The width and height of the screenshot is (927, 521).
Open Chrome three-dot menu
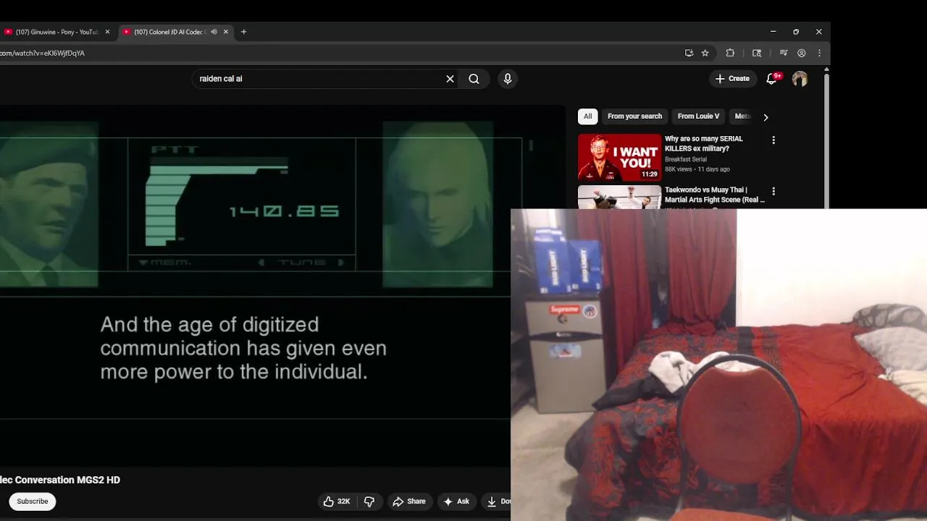[x=819, y=53]
